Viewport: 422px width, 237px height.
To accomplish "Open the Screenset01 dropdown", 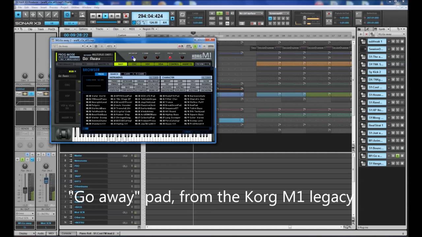I will coord(279,13).
